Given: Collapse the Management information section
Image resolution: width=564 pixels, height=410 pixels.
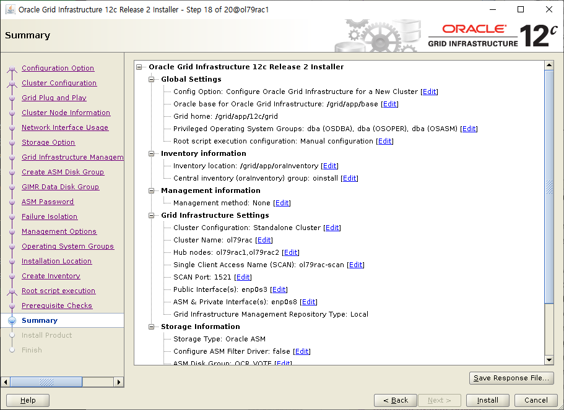Looking at the screenshot, I should (x=152, y=190).
